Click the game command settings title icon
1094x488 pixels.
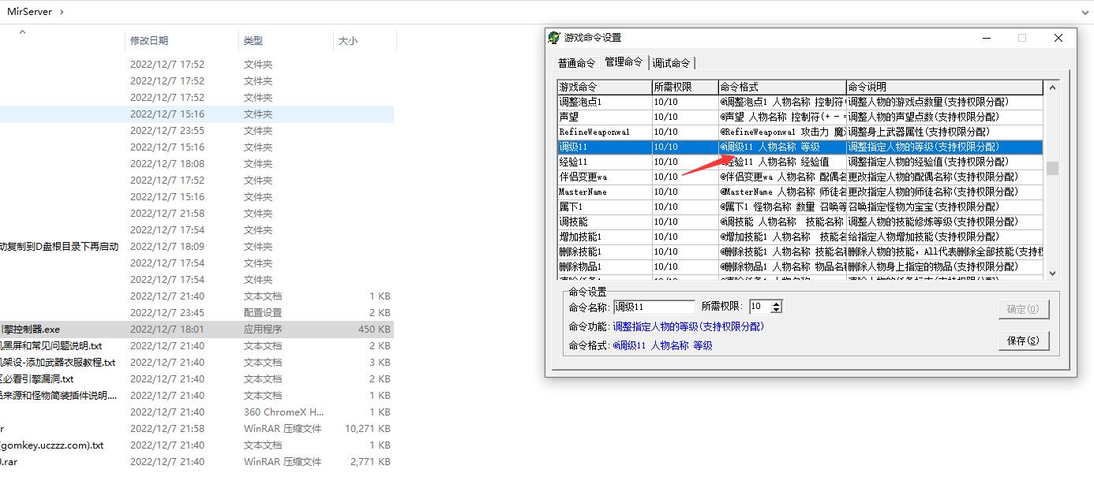point(554,38)
